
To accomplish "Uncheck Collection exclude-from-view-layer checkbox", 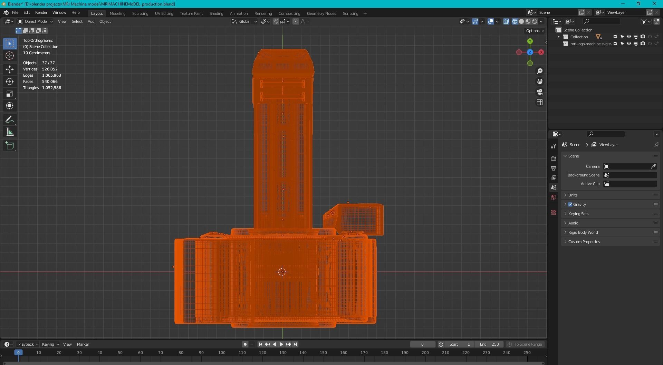I will pyautogui.click(x=615, y=37).
